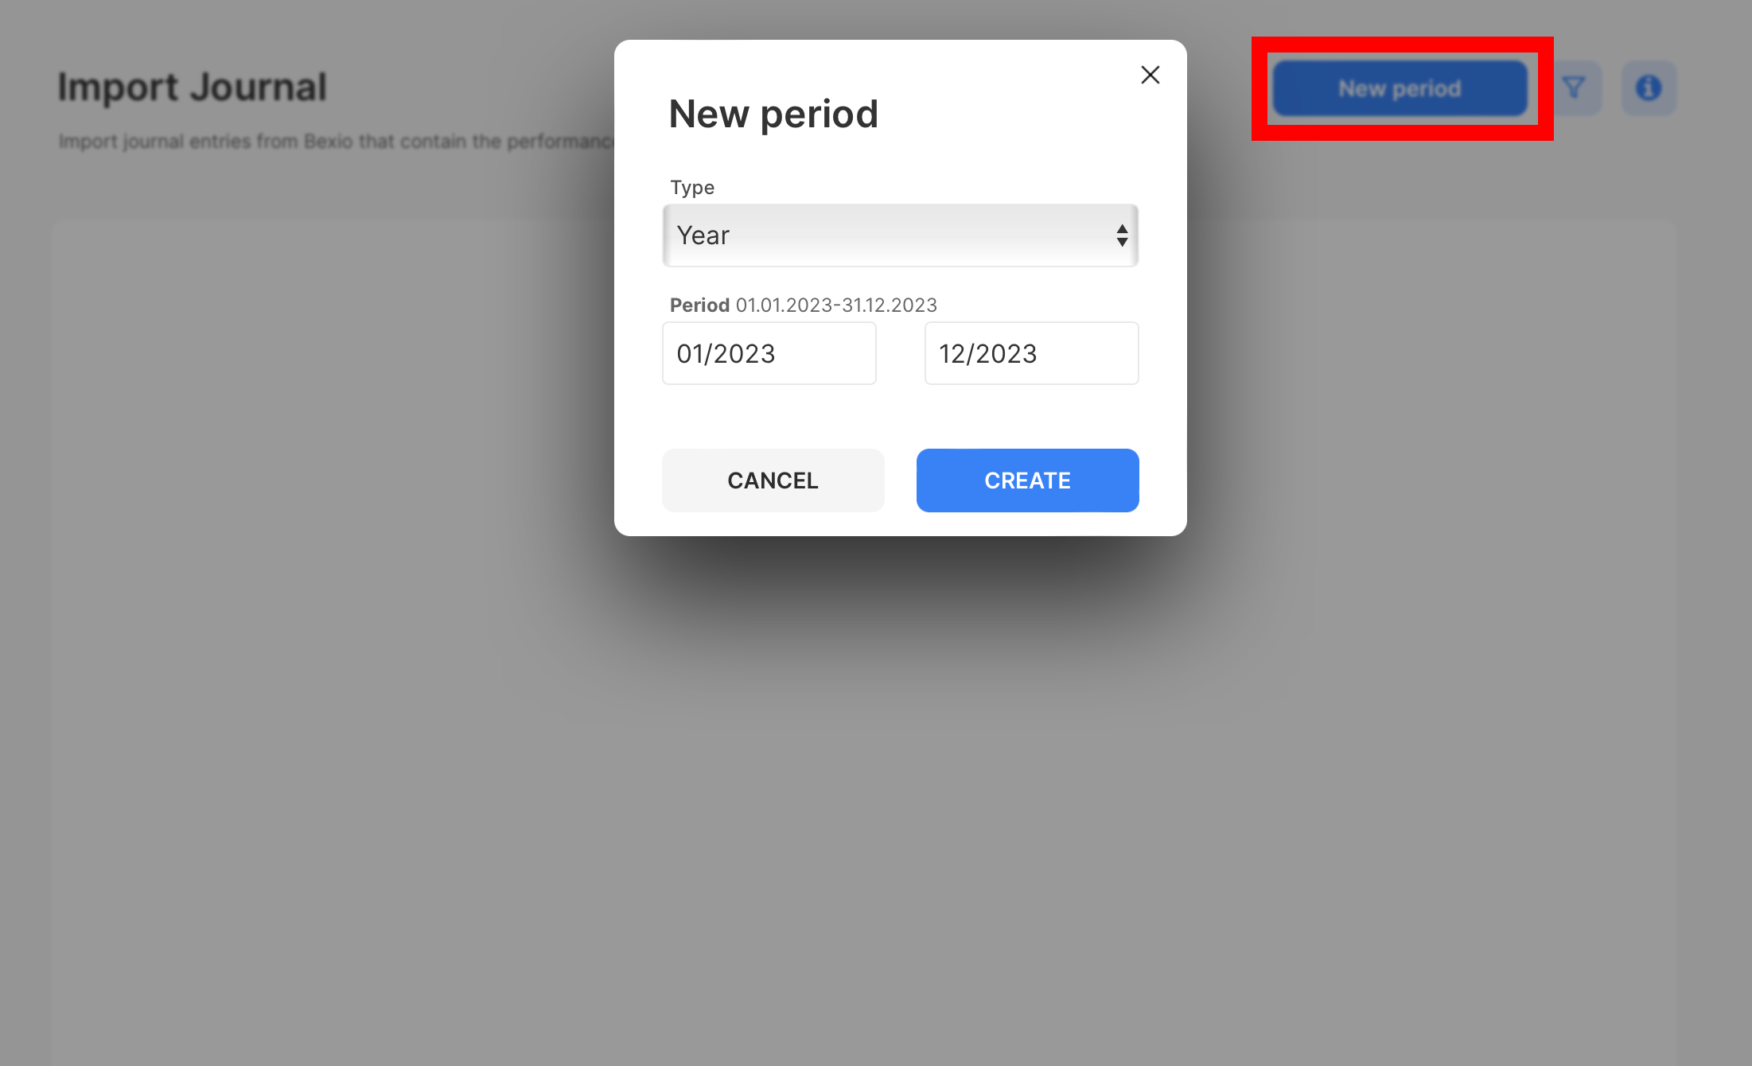The width and height of the screenshot is (1752, 1066).
Task: Click the 01.01.2023-31.12.2023 date range text
Action: coord(836,305)
